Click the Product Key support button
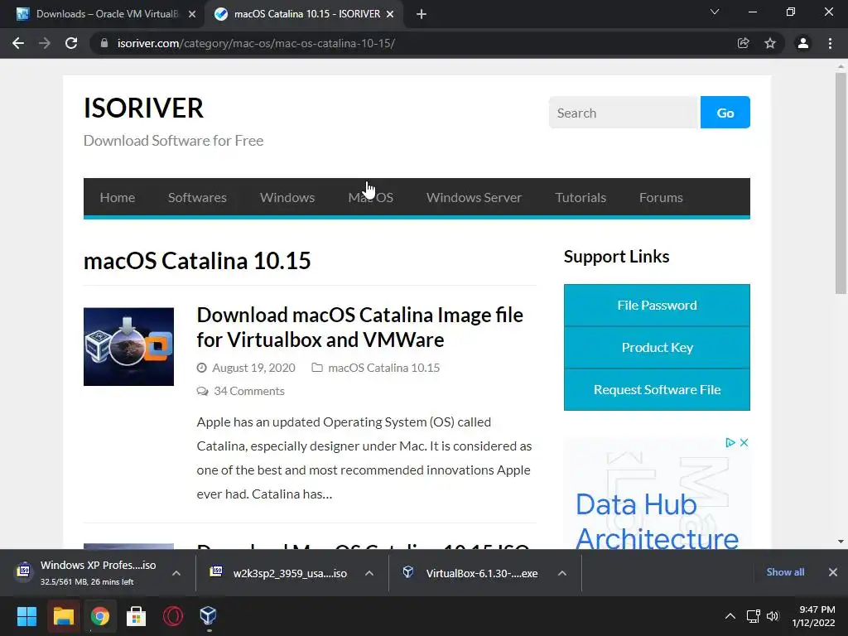This screenshot has width=848, height=636. [x=657, y=347]
